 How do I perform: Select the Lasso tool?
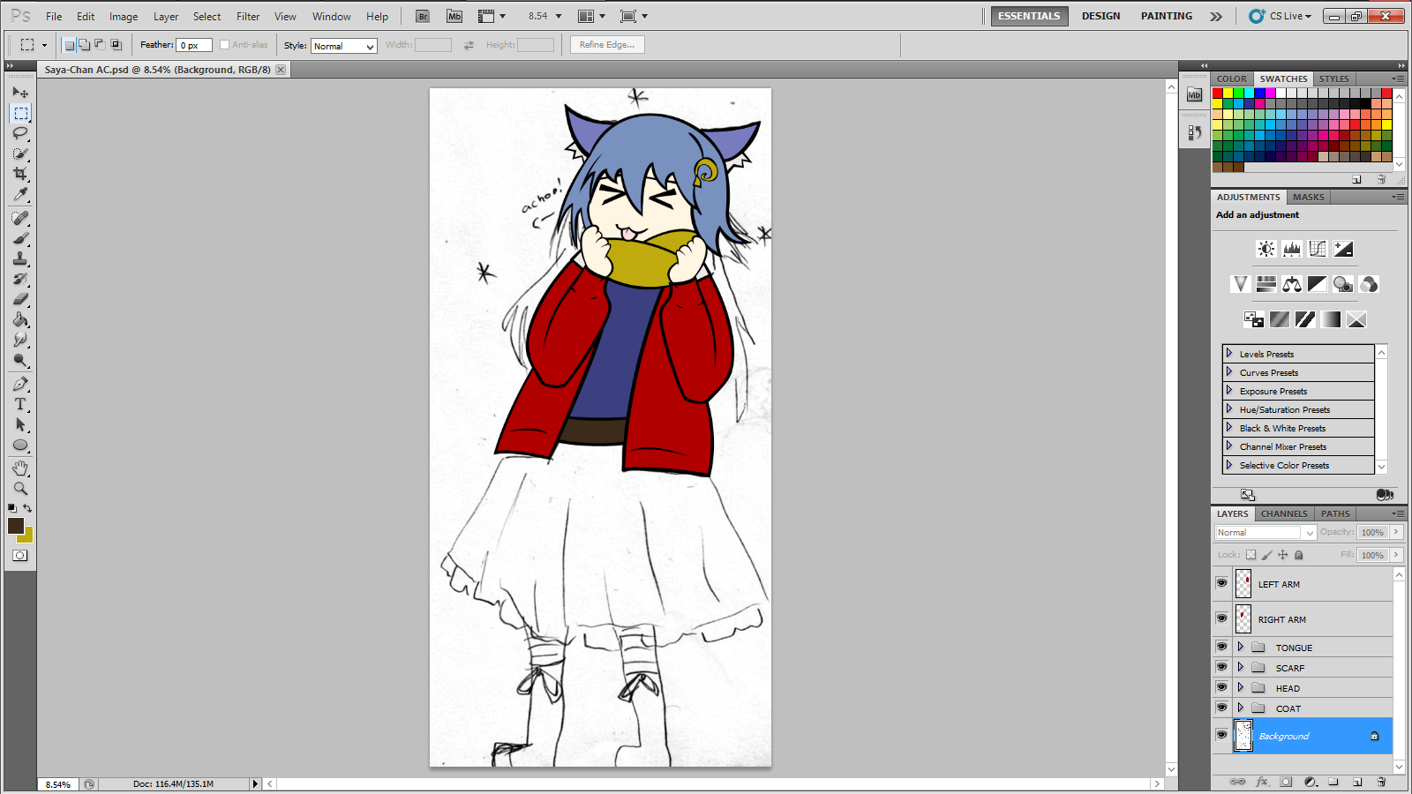pyautogui.click(x=20, y=133)
